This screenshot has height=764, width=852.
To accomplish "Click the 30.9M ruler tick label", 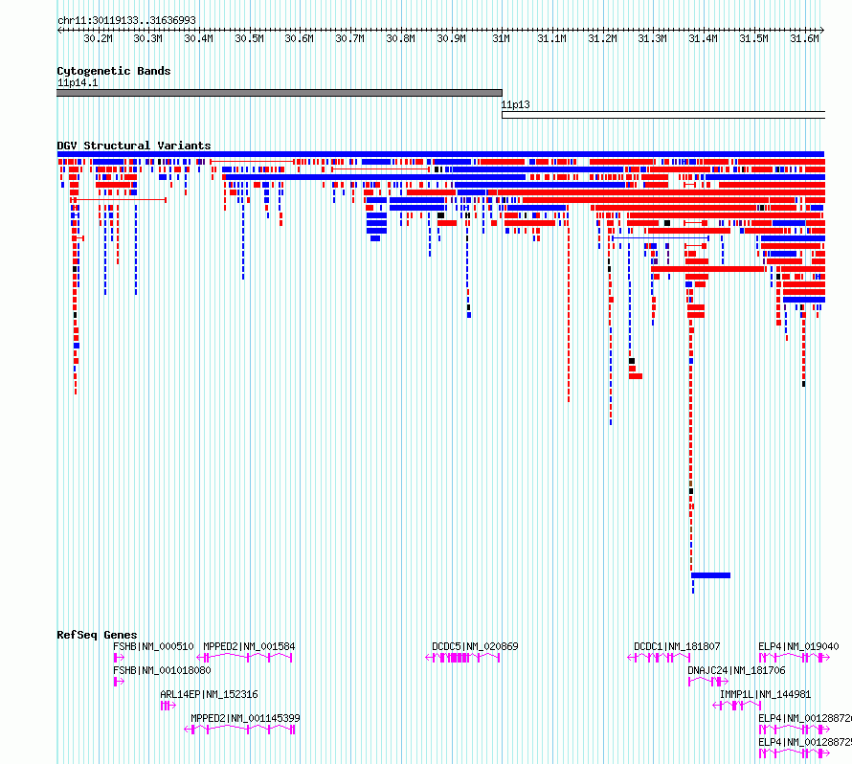I will point(451,38).
